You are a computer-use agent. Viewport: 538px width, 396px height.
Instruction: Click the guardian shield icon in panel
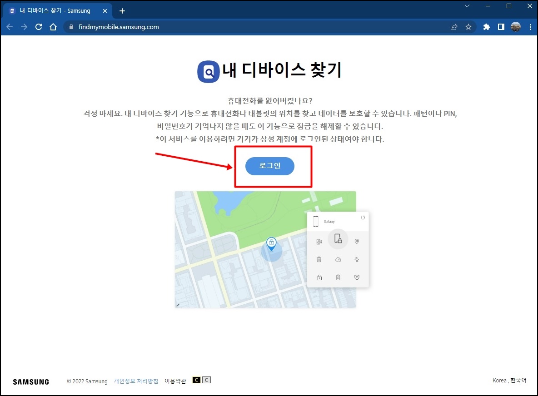point(357,277)
